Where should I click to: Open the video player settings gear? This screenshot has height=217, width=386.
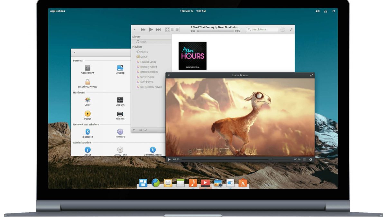click(311, 159)
